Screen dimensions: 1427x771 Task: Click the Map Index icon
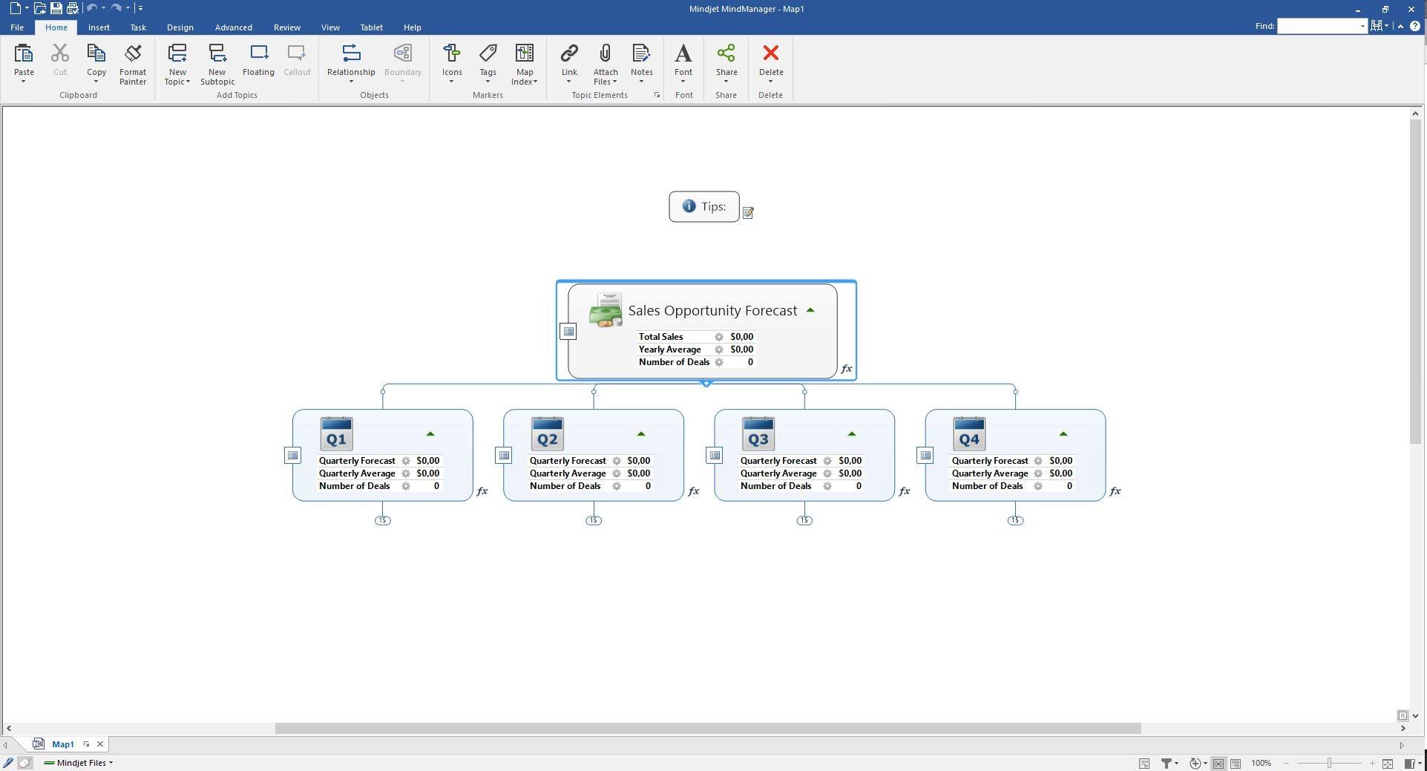(525, 53)
